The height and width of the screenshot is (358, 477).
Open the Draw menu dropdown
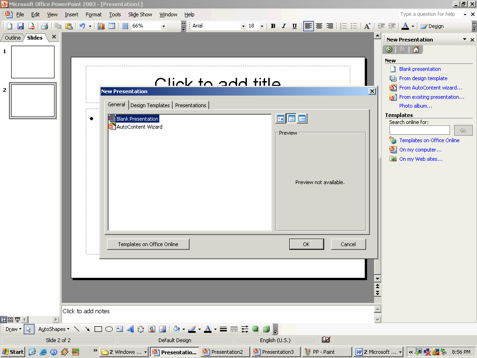coord(14,329)
